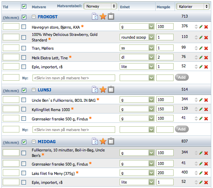
Task: Click the amount field for Laks filet
Action: (x=165, y=173)
